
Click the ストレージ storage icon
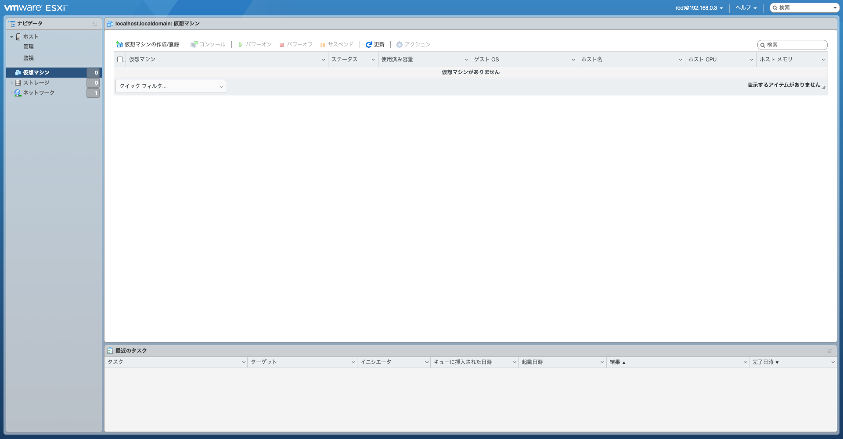18,83
